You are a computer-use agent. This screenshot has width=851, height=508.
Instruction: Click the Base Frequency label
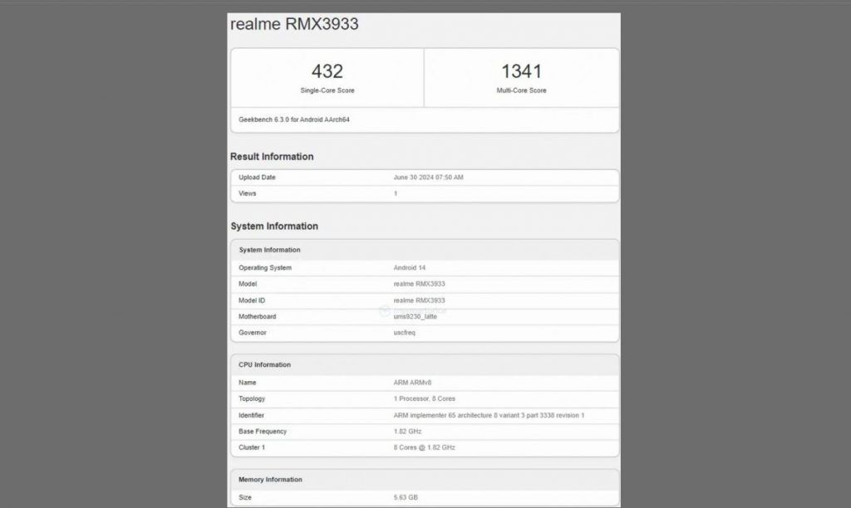pos(262,432)
